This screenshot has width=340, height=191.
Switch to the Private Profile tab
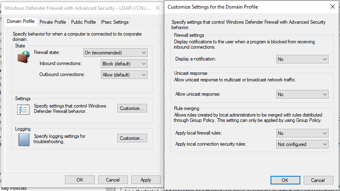[53, 22]
